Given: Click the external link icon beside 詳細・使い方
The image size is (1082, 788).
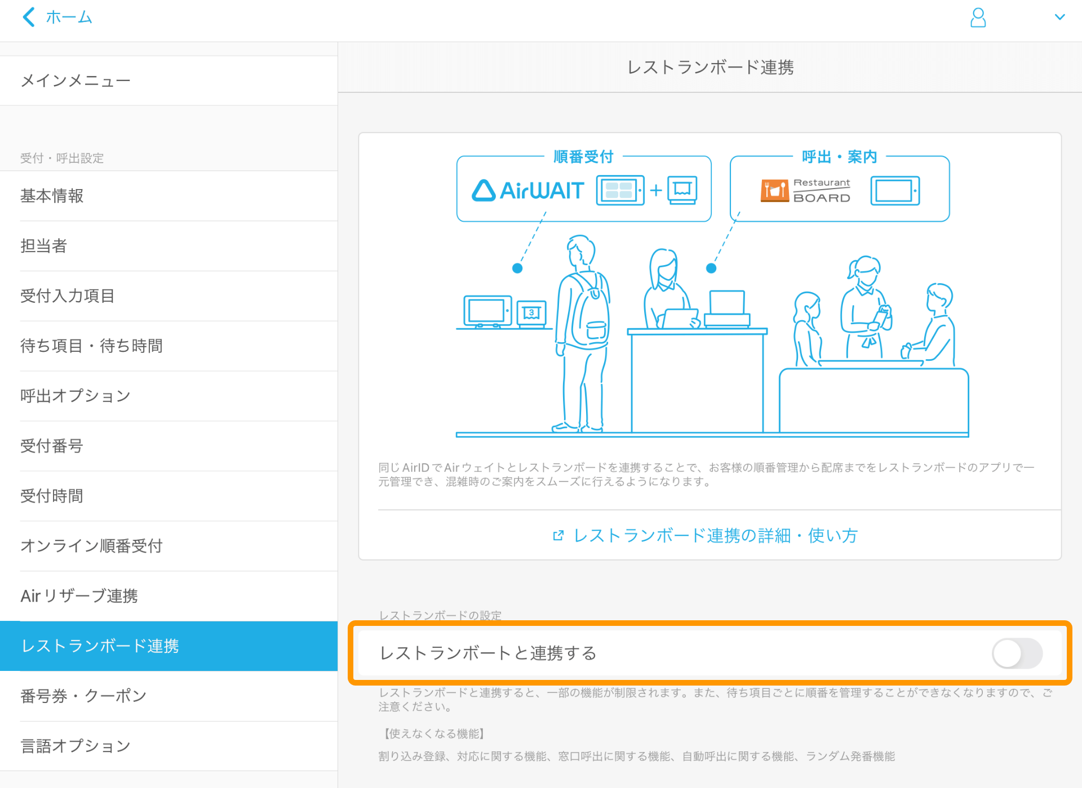Looking at the screenshot, I should pyautogui.click(x=558, y=535).
